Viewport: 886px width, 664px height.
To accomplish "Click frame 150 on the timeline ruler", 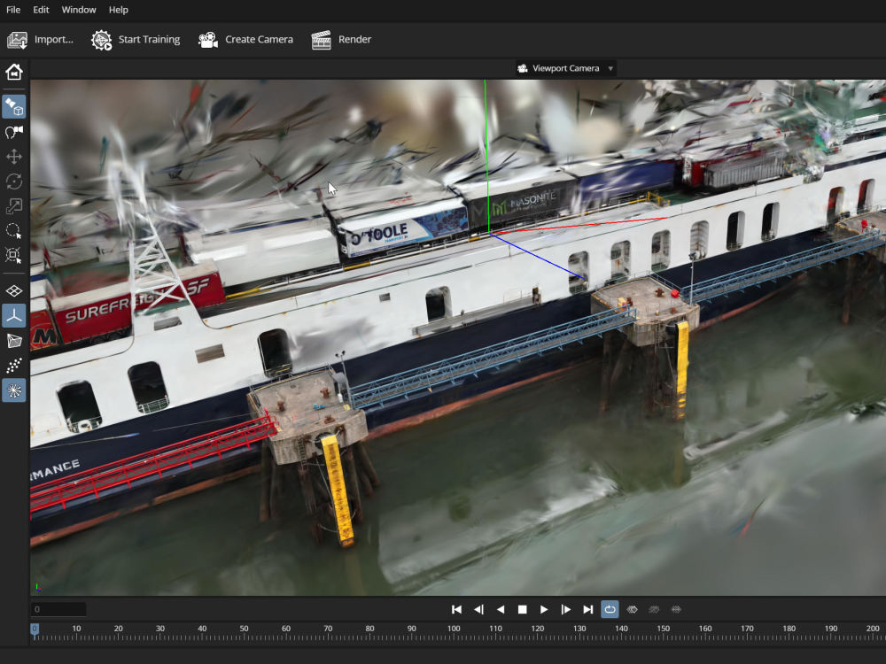I will click(664, 629).
